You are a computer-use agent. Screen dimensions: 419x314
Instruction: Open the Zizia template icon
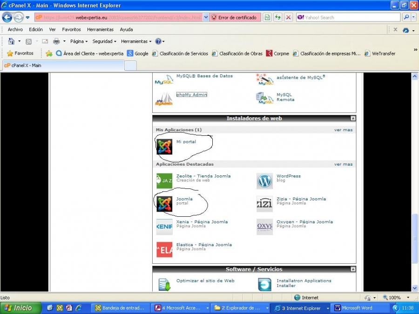[x=264, y=204]
